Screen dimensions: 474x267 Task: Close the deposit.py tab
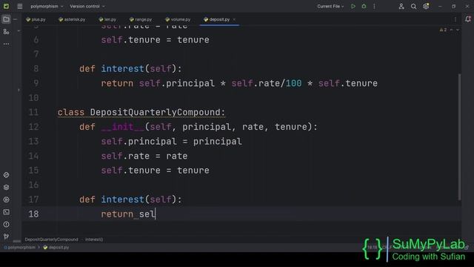pyautogui.click(x=234, y=19)
